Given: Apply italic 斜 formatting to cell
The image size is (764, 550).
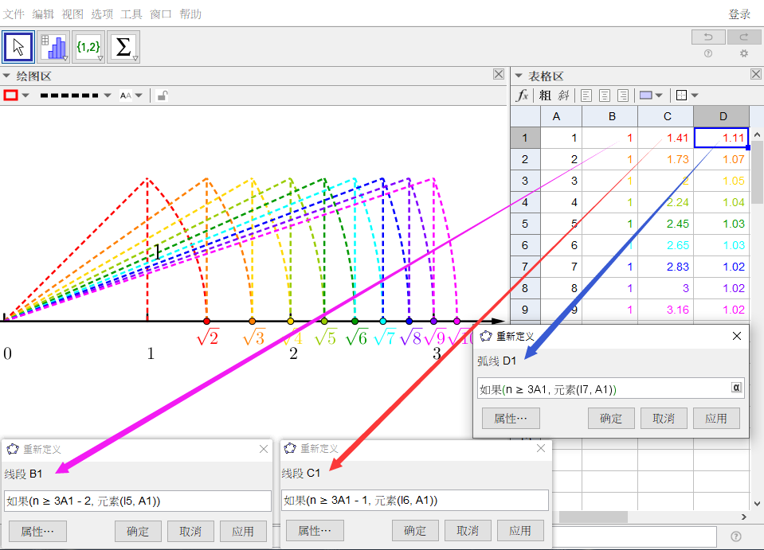Looking at the screenshot, I should 563,96.
